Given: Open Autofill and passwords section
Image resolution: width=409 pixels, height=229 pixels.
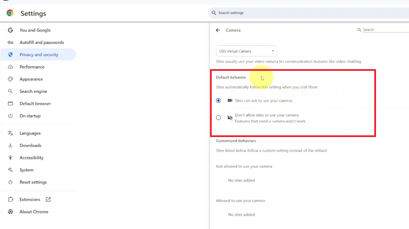Looking at the screenshot, I should coord(41,42).
